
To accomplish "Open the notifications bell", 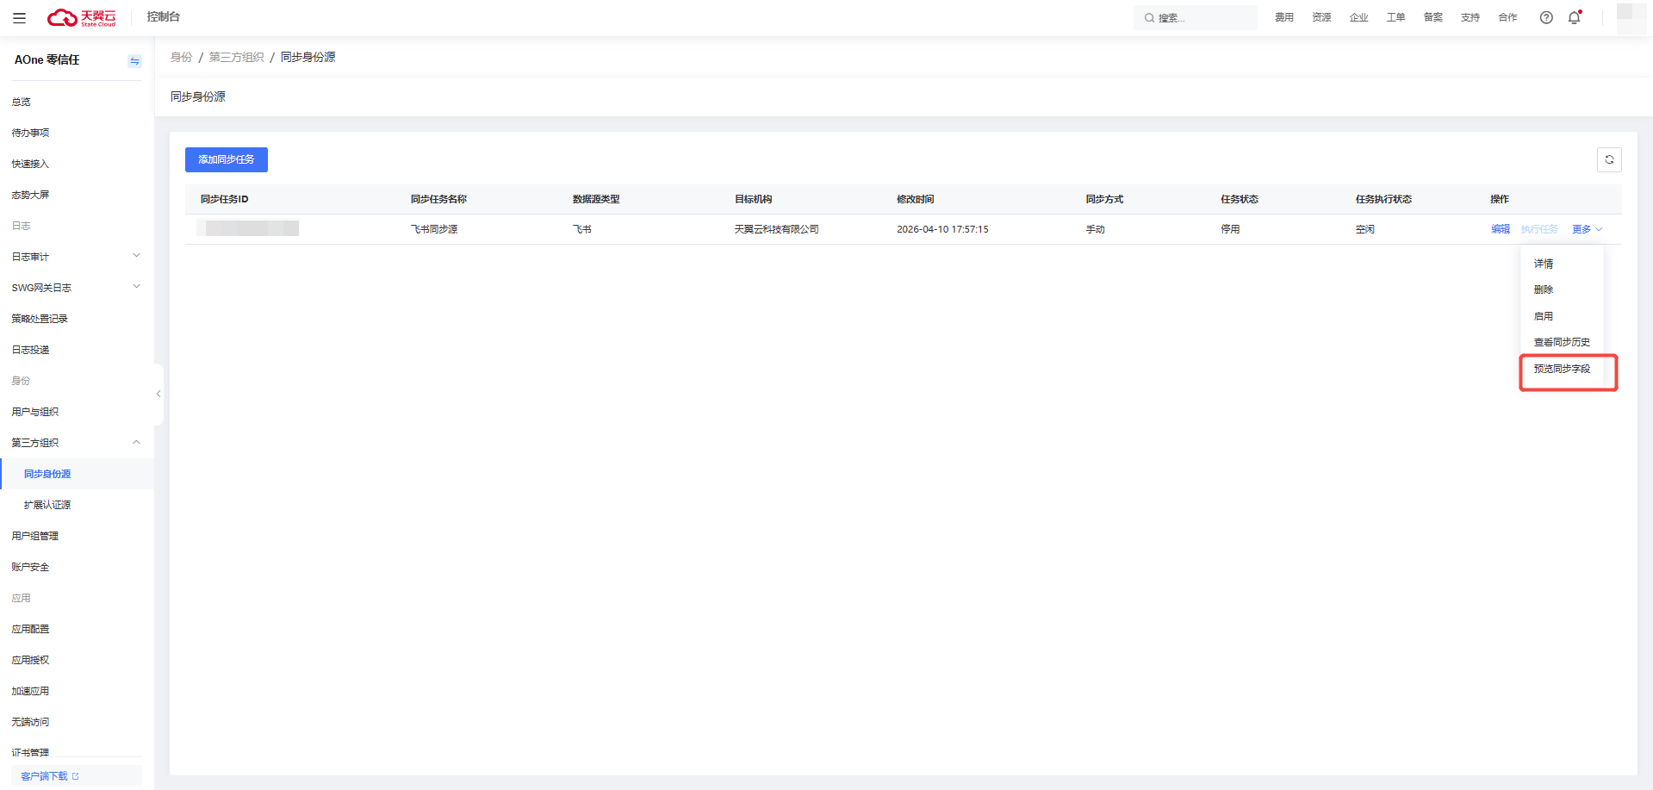I will (x=1575, y=17).
